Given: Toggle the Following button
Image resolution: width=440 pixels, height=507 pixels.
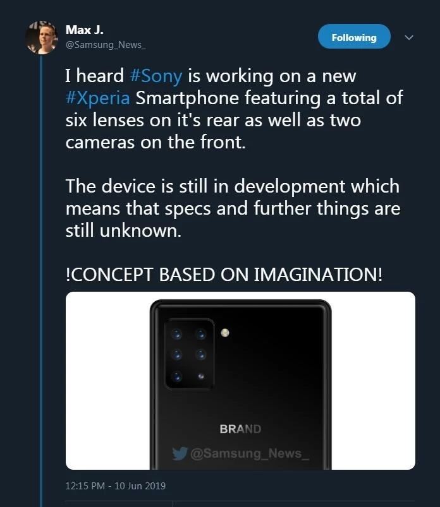Looking at the screenshot, I should tap(353, 37).
